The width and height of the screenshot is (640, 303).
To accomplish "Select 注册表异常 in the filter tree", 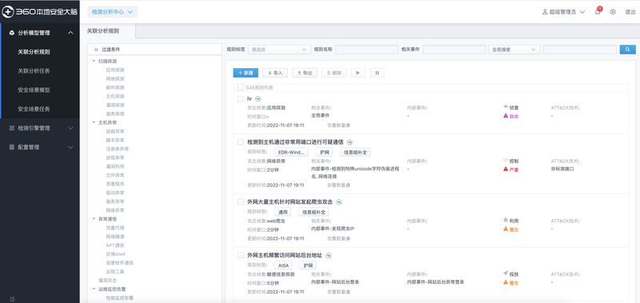I will pyautogui.click(x=117, y=149).
